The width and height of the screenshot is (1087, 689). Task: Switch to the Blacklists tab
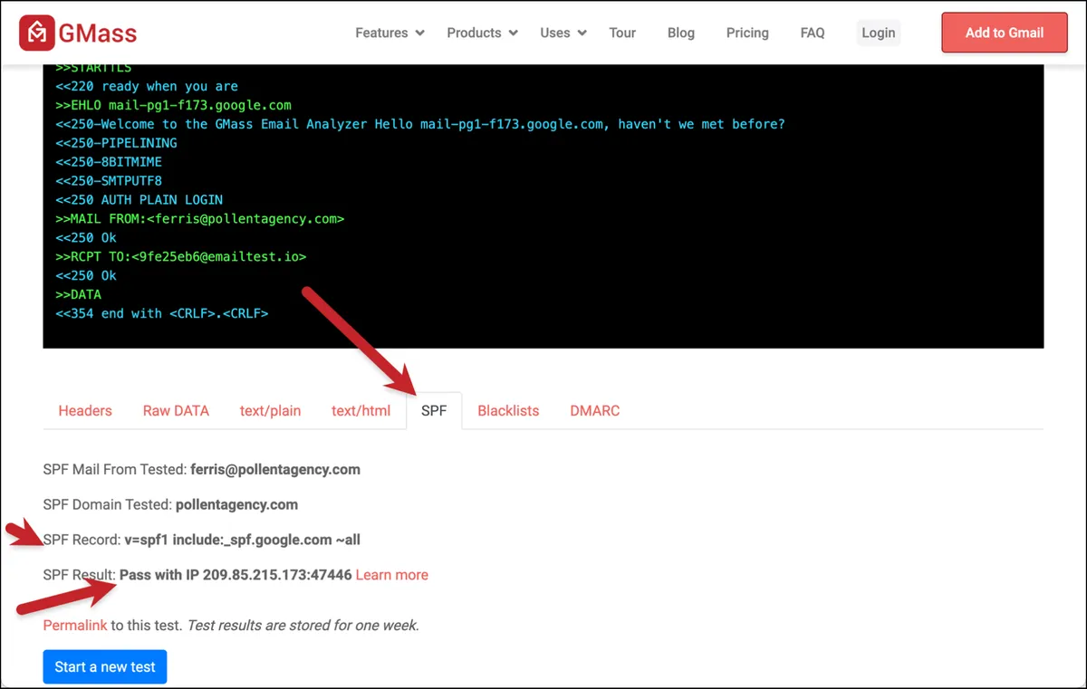point(508,410)
